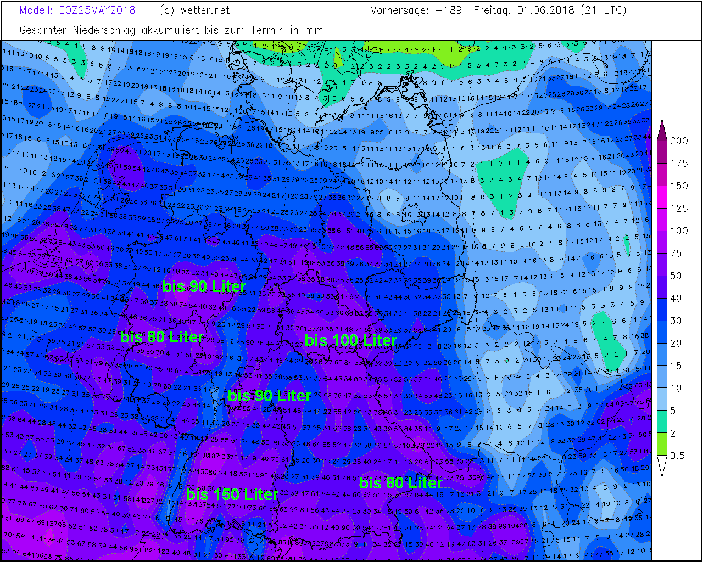703x562 pixels.
Task: Click the lime legend band between 0.5 and 2
Action: pos(662,445)
